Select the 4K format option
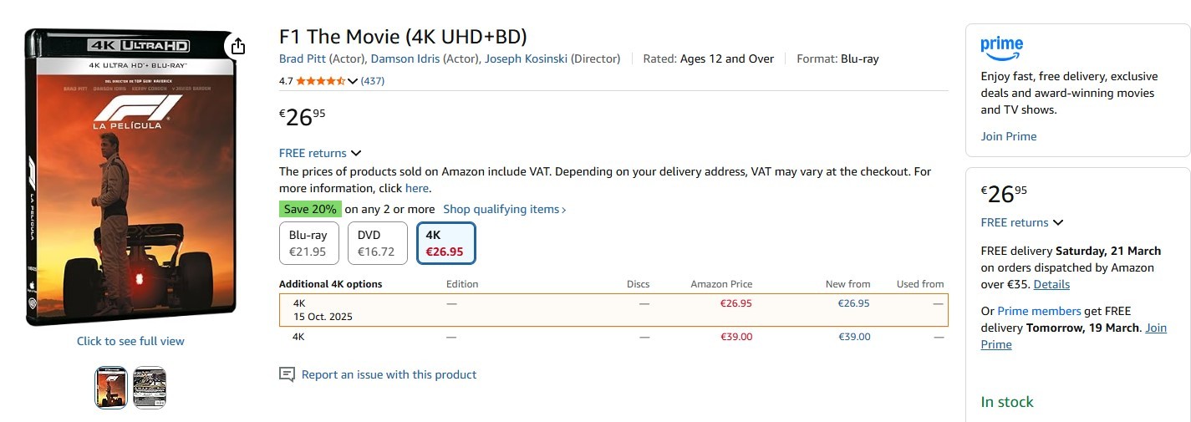 click(445, 243)
